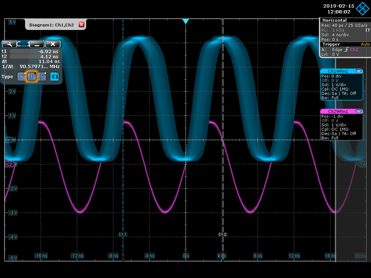This screenshot has width=371, height=278.
Task: Click the t1 cursor value field
Action: point(35,51)
